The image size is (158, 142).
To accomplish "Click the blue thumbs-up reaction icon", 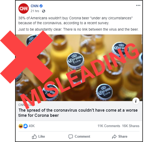I will click(25, 126).
